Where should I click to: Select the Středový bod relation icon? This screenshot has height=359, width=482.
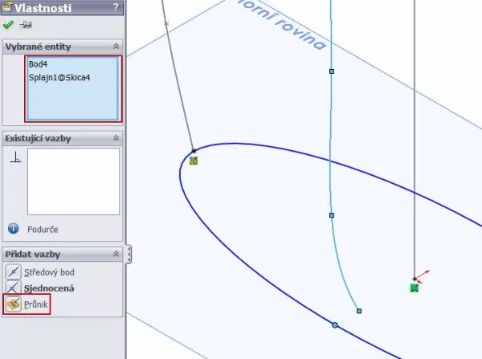(x=13, y=271)
